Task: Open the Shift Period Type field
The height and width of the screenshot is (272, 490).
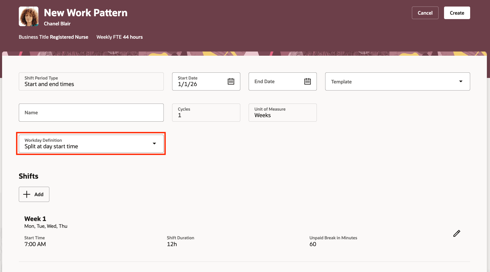Action: tap(91, 81)
